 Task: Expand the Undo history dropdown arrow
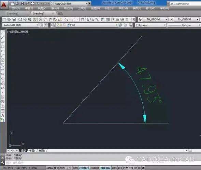point(70,19)
